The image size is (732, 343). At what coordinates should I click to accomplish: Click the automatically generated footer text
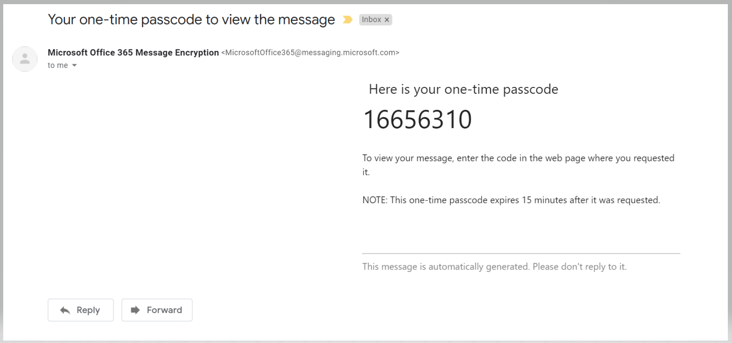click(x=494, y=267)
